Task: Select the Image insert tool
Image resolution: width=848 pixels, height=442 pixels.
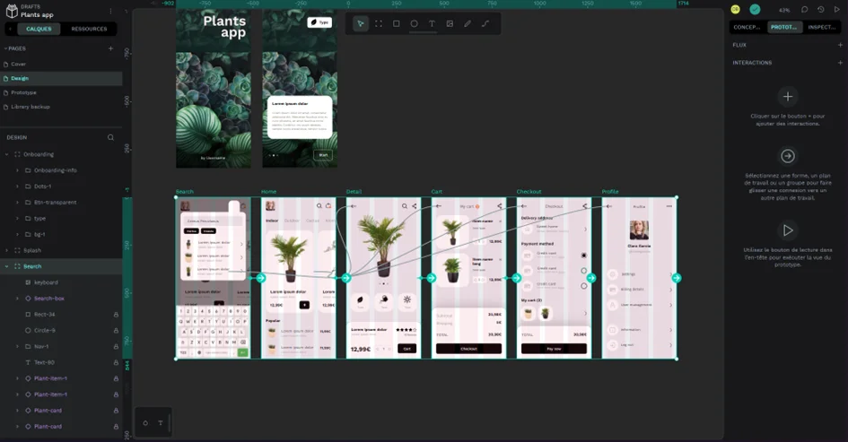Action: tap(450, 23)
